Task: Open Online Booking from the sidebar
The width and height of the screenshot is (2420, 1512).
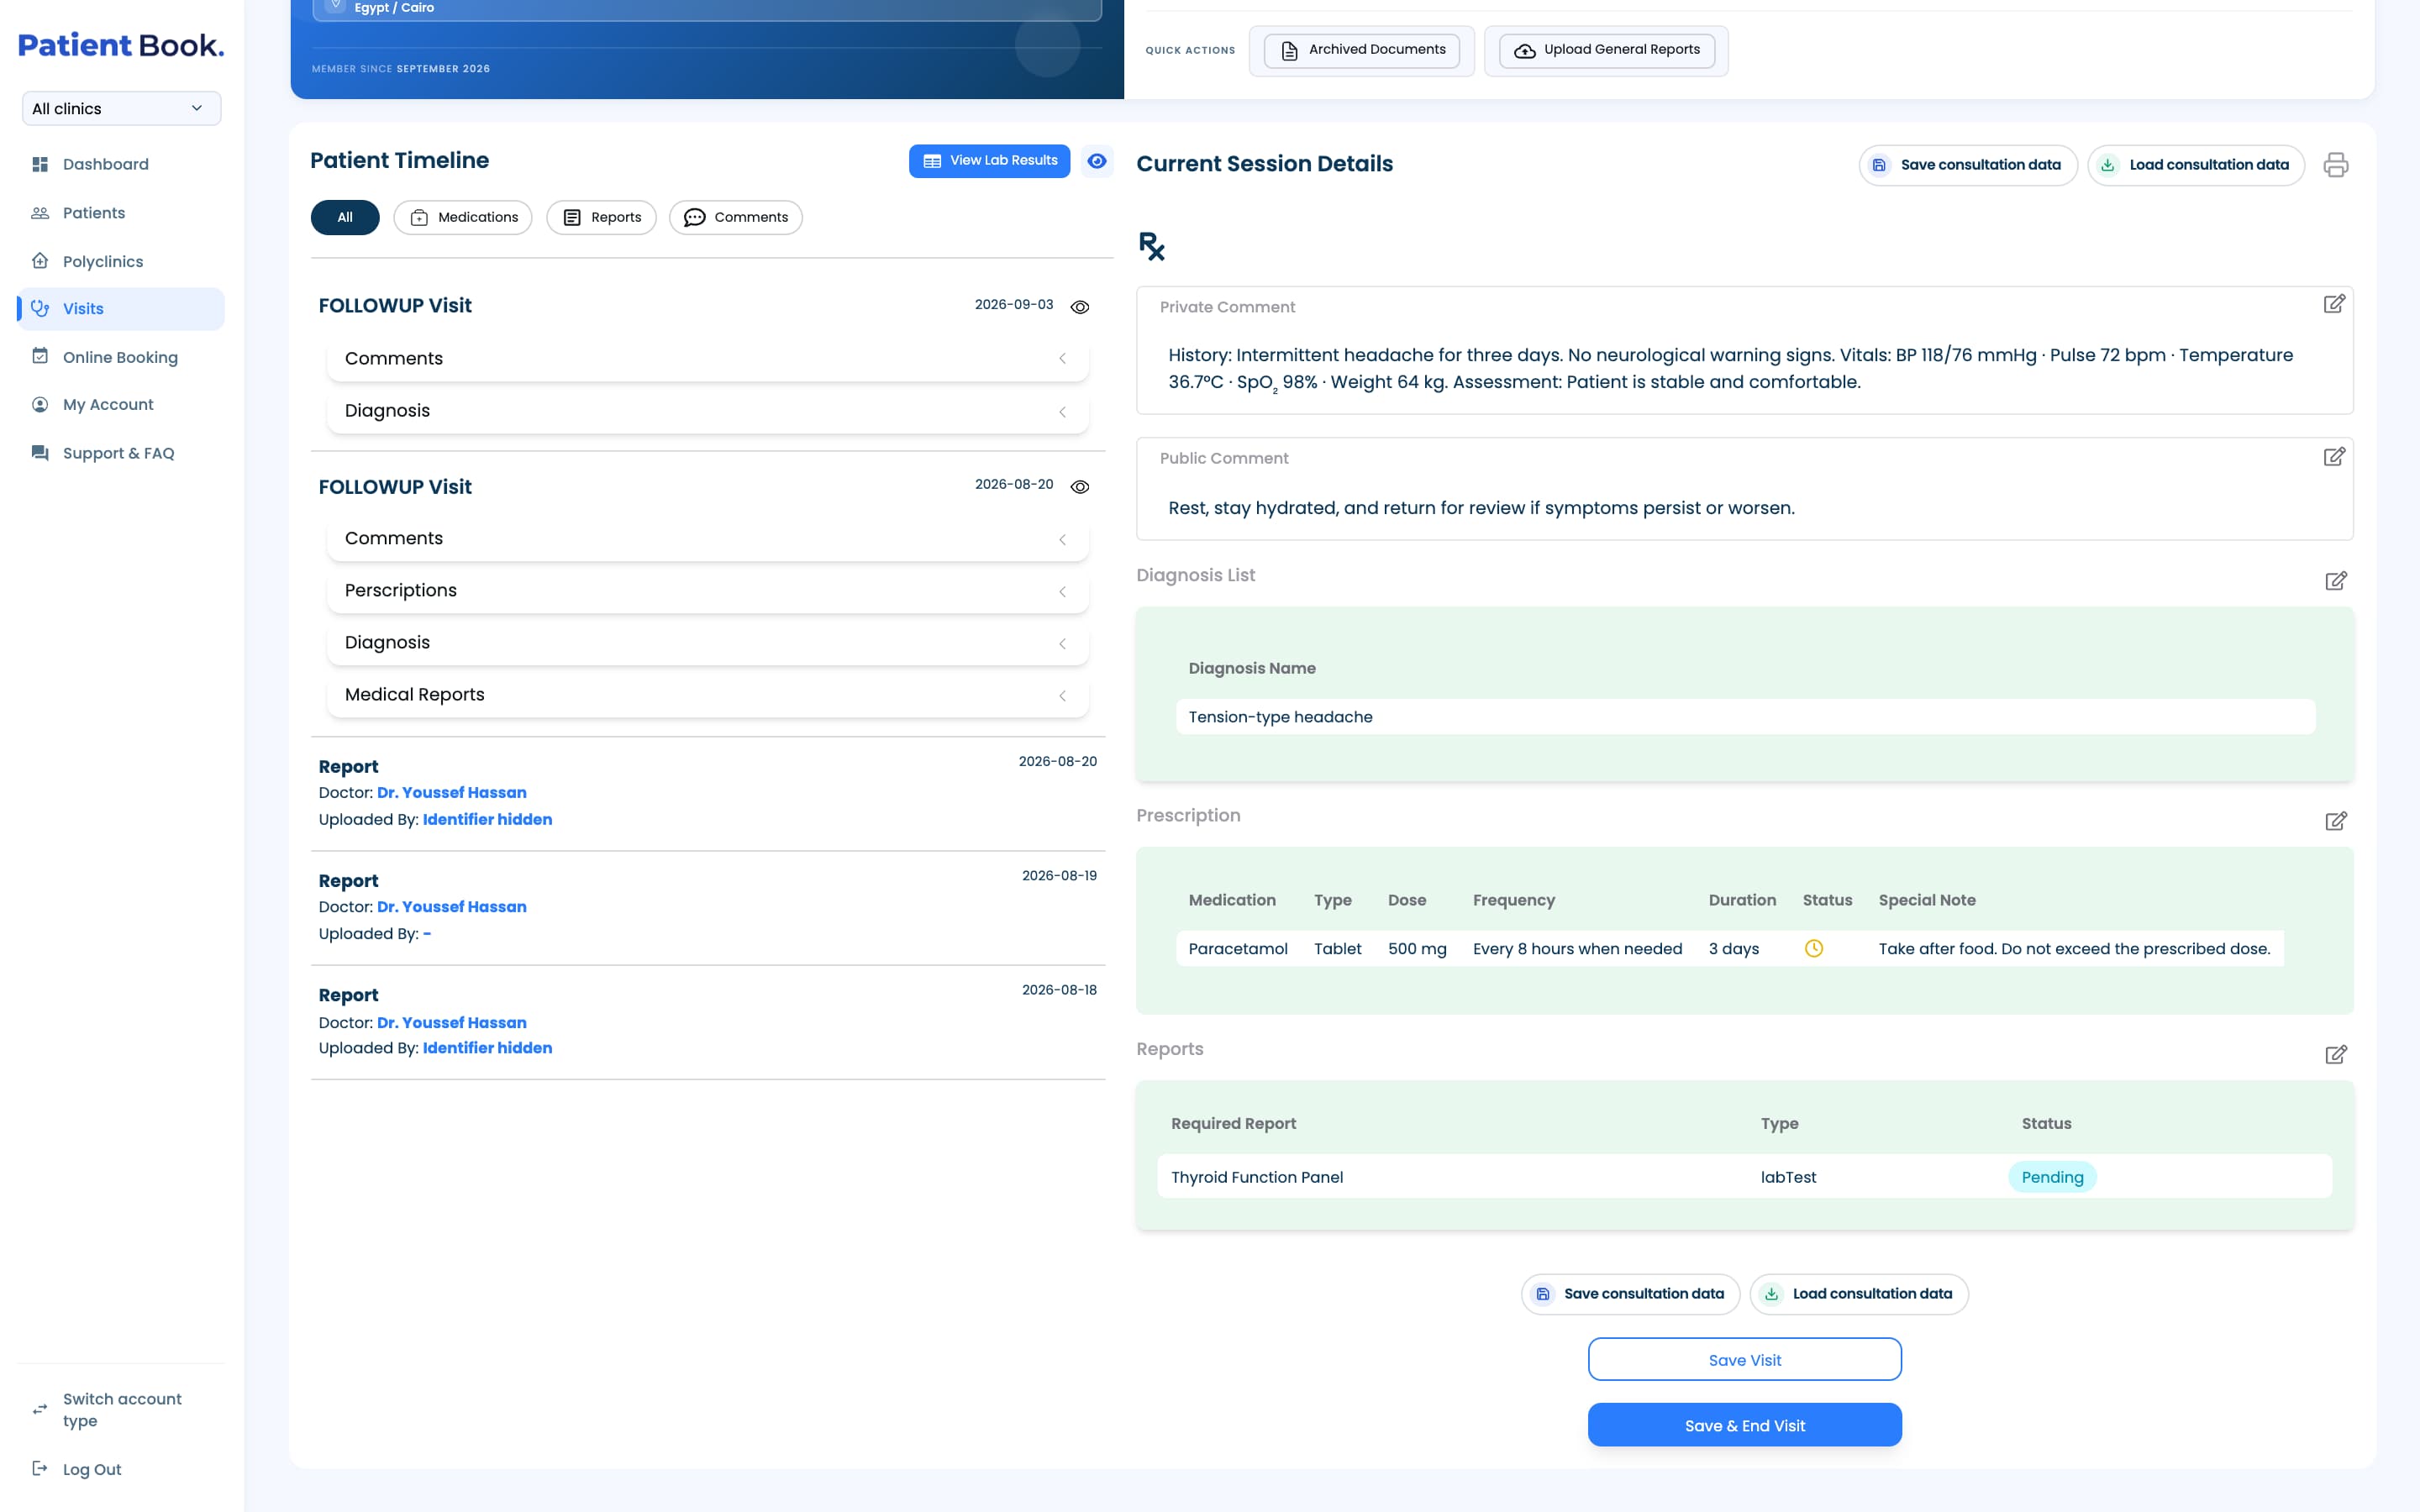Action: (x=121, y=357)
